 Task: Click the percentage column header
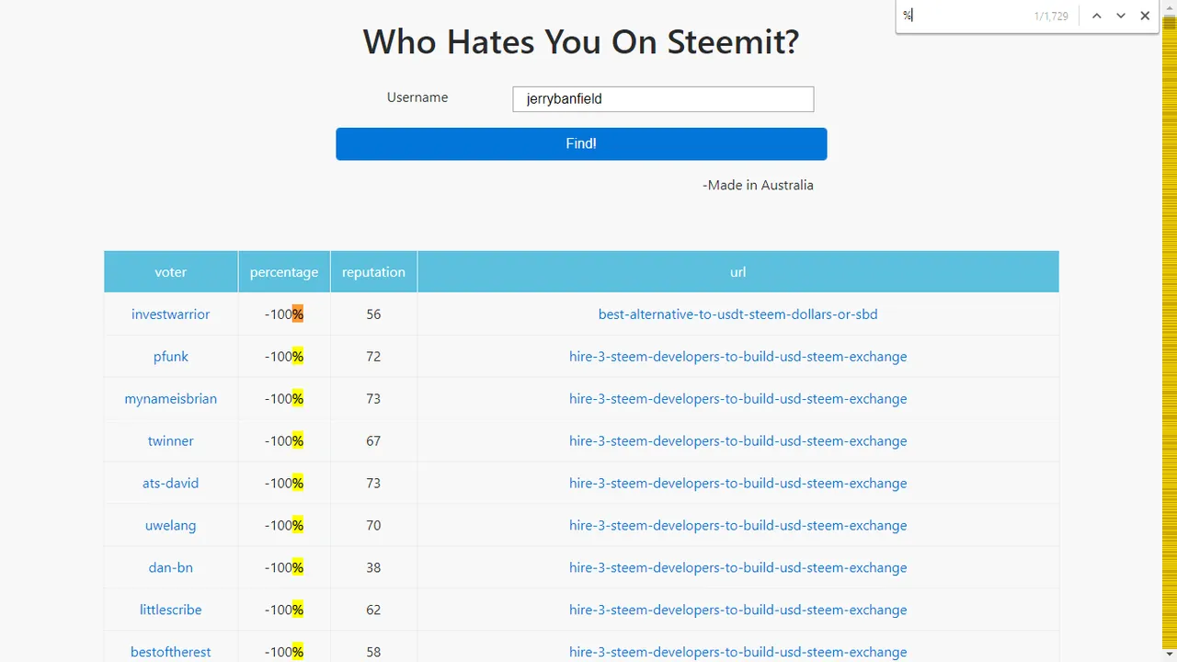coord(284,272)
